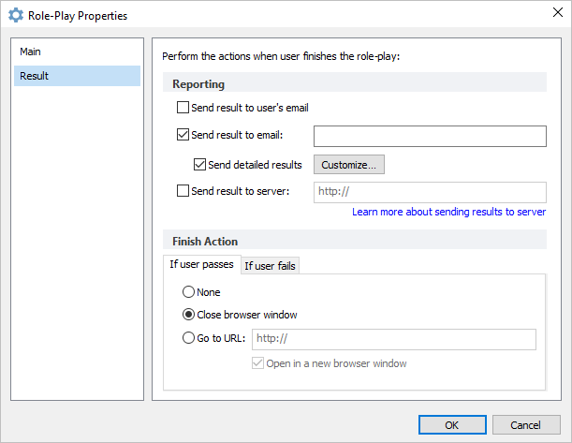Image resolution: width=572 pixels, height=443 pixels.
Task: Confirm settings with the OK button
Action: click(452, 425)
